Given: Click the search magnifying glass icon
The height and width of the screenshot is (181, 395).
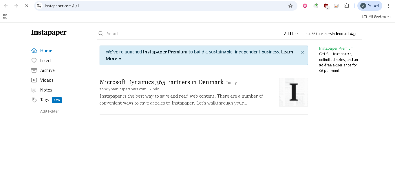Looking at the screenshot, I should coord(101,34).
